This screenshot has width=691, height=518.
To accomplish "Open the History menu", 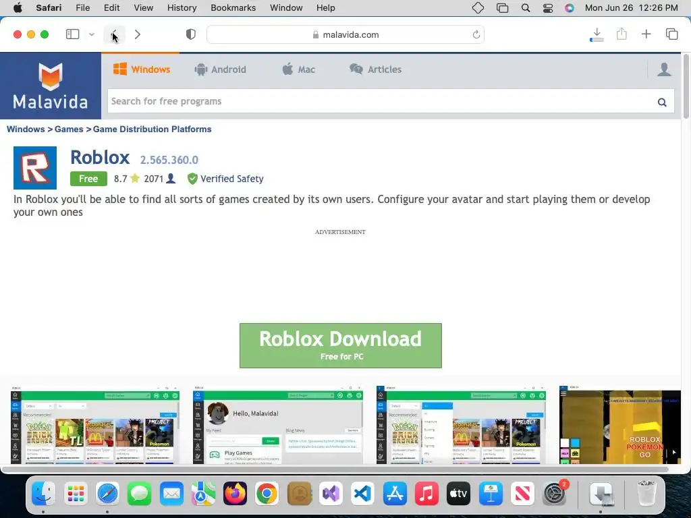I will coord(182,7).
